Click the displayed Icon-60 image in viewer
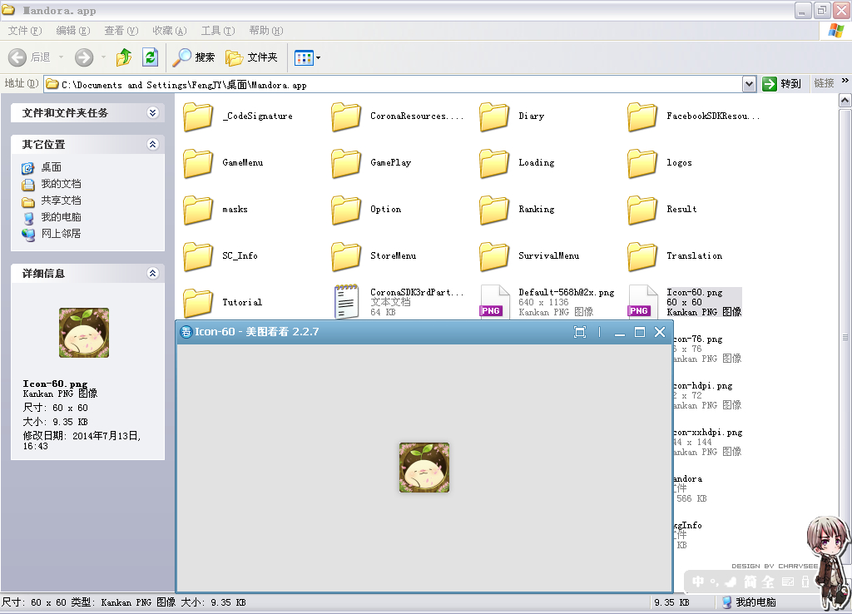852x614 pixels. [x=424, y=468]
